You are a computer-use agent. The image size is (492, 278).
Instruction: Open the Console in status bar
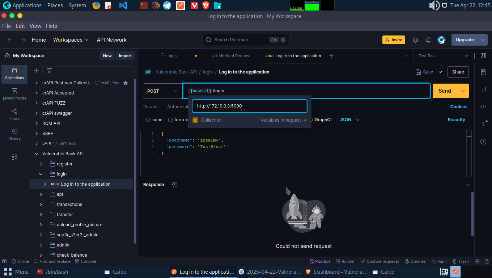click(x=85, y=261)
